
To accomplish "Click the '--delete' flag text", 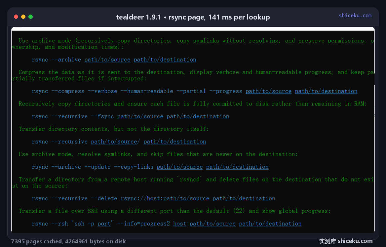I will [104, 198].
